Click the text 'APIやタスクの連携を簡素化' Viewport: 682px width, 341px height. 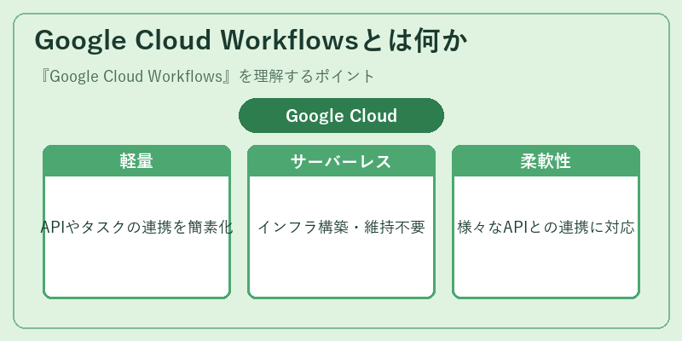(x=136, y=228)
